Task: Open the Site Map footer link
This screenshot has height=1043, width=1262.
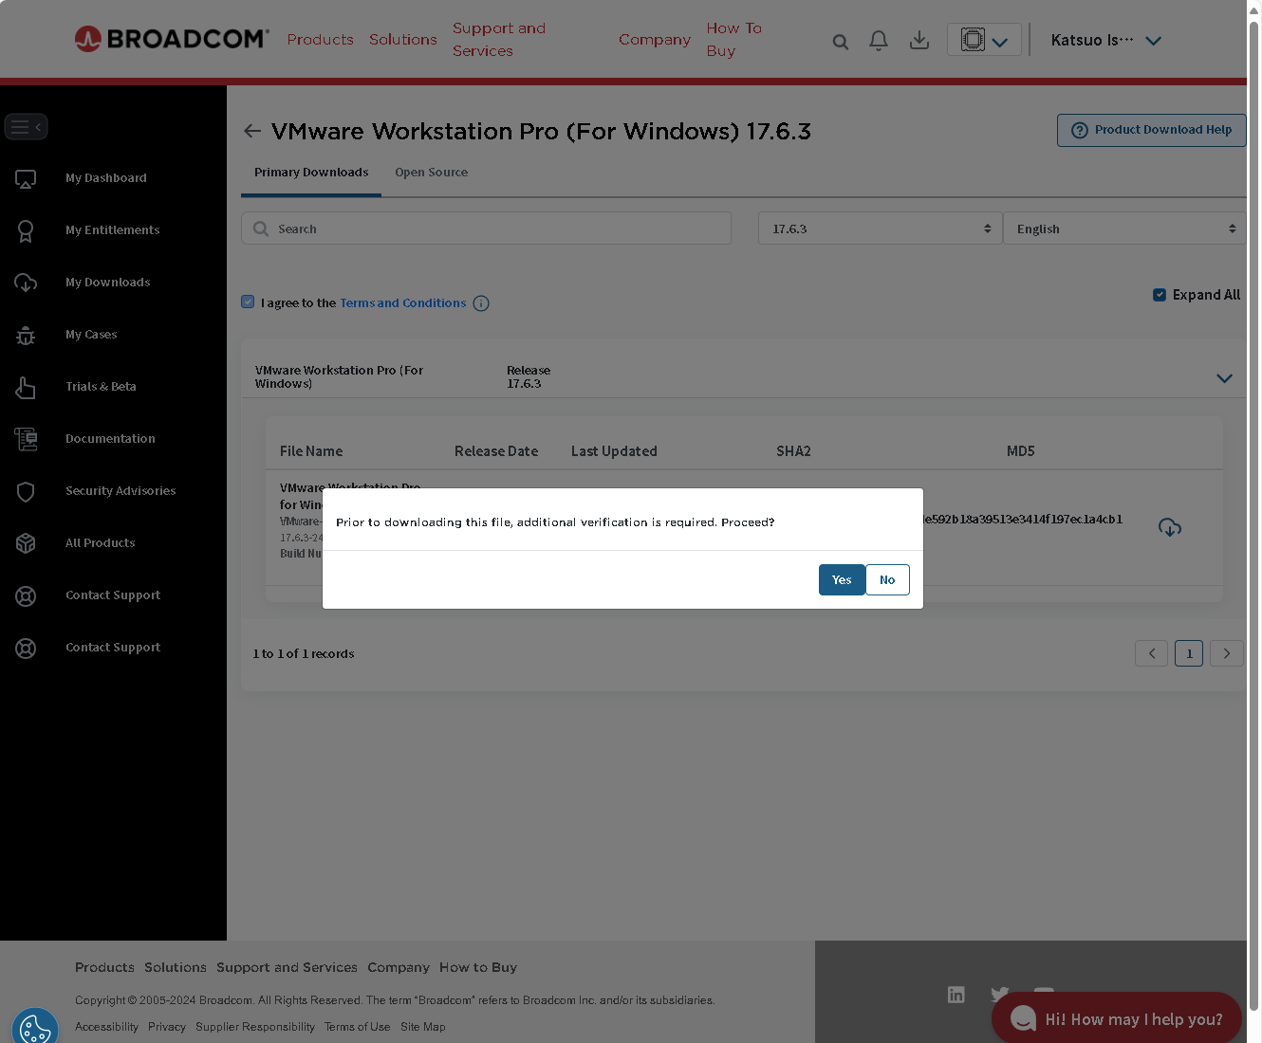Action: [x=423, y=1027]
